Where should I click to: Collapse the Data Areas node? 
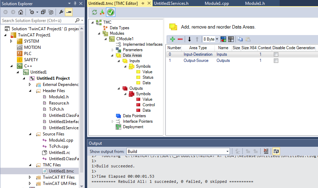click(x=112, y=55)
